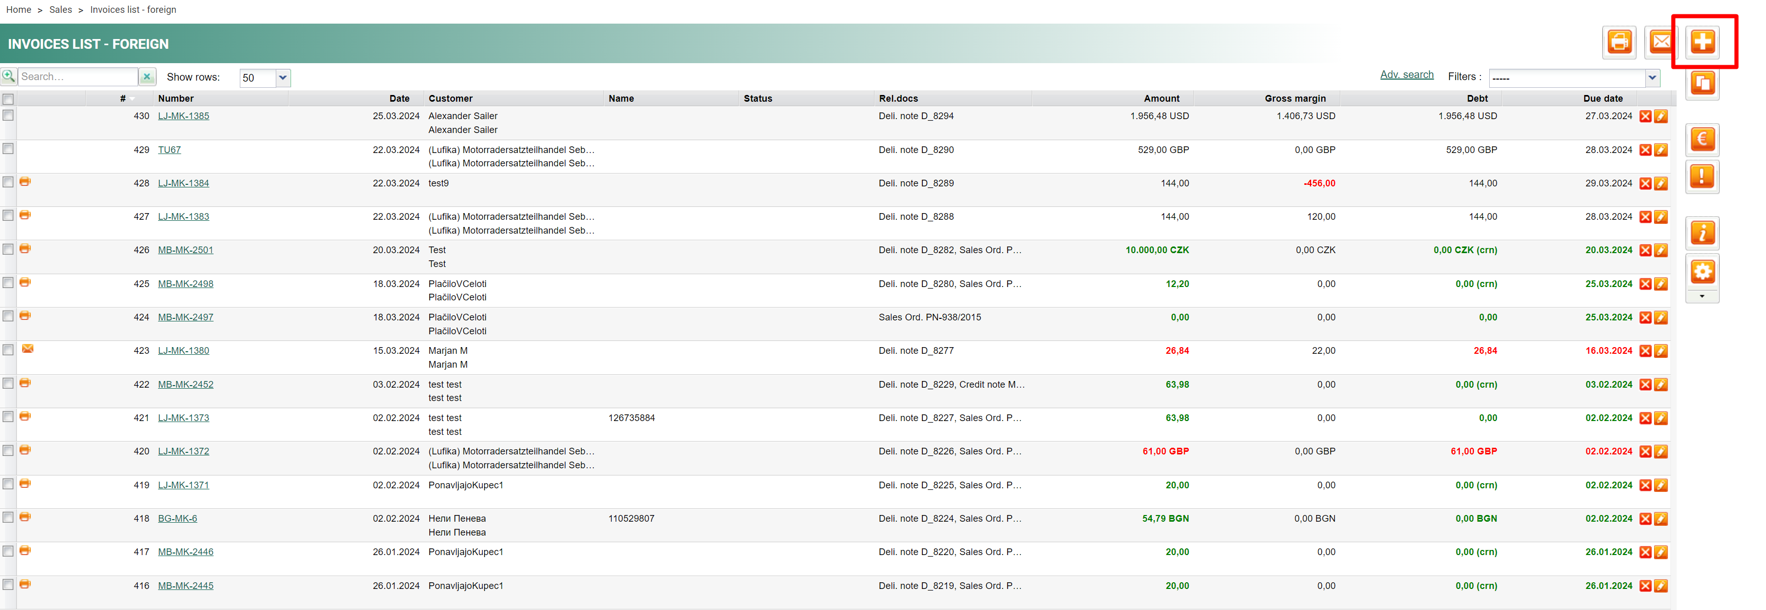Click in the Search input field
The width and height of the screenshot is (1766, 610).
click(x=77, y=77)
